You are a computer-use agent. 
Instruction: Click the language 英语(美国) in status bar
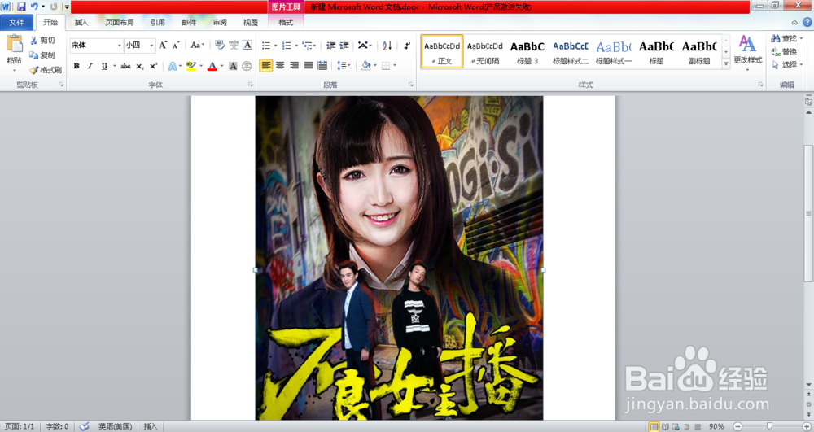[115, 426]
